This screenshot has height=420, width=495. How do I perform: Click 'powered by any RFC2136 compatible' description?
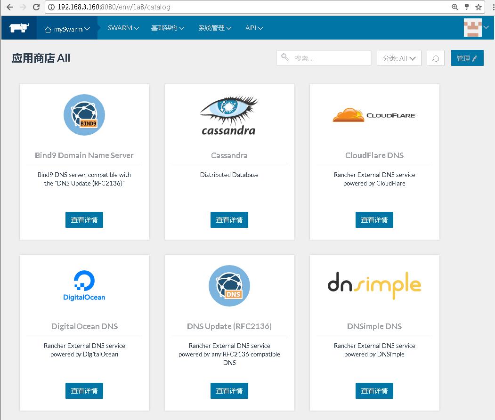click(229, 355)
